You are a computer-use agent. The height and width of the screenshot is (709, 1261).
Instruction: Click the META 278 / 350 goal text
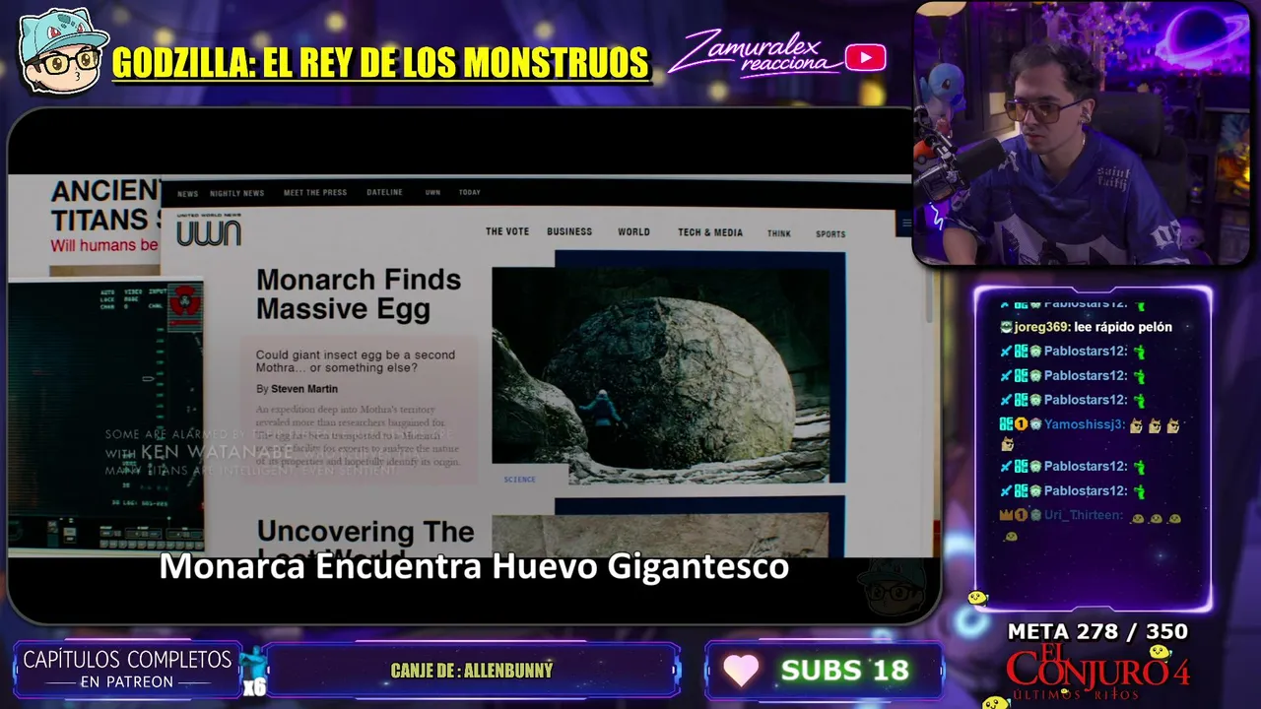point(1097,632)
